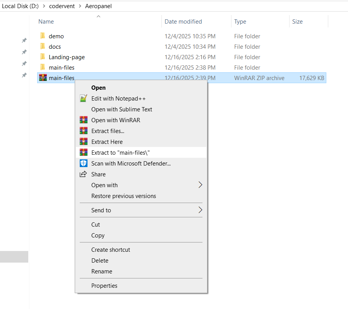Image resolution: width=348 pixels, height=309 pixels.
Task: Expand the Send to submenu arrow
Action: 200,210
